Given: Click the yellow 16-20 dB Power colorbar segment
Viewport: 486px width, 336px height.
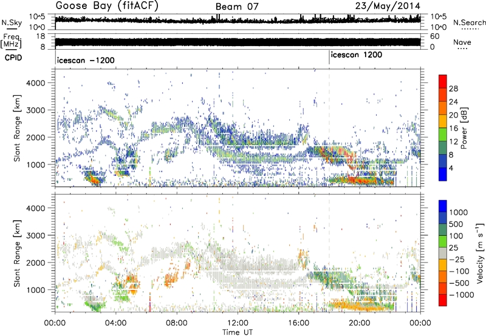Looking at the screenshot, I should 443,121.
